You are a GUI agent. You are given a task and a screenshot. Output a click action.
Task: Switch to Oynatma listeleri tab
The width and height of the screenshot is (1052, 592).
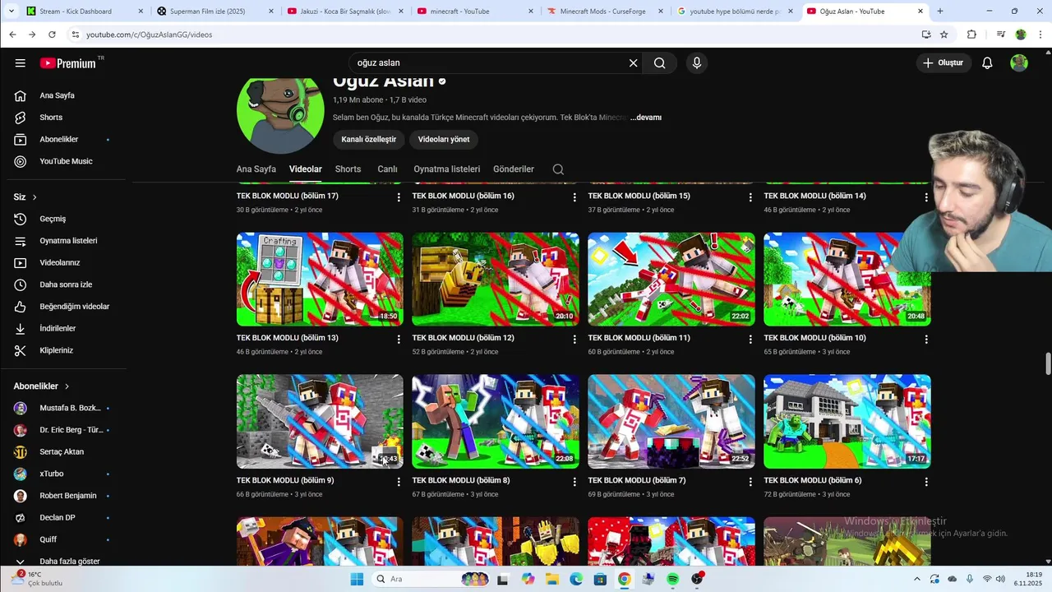pos(447,169)
